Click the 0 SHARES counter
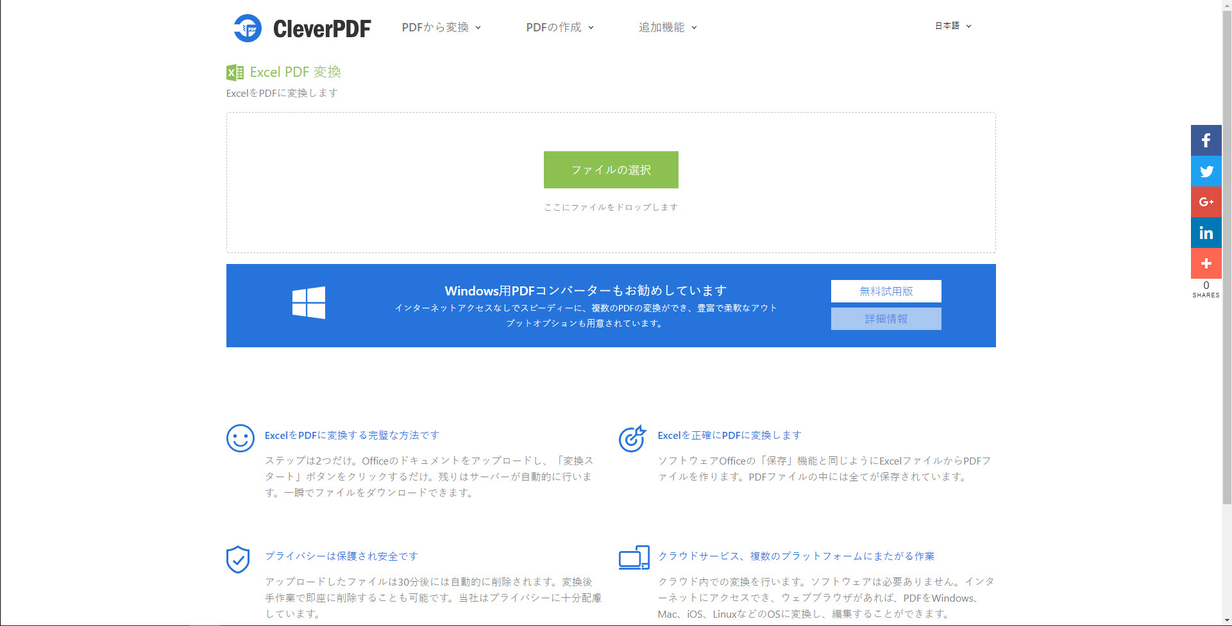The width and height of the screenshot is (1232, 626). pos(1206,289)
